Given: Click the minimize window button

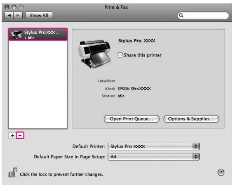Looking at the screenshot, I should (x=14, y=7).
